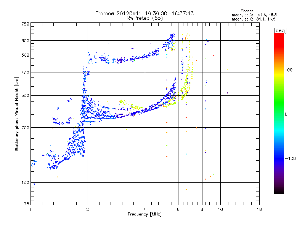
Task: Click the 10 MHz frequency tick label
Action: [x=220, y=209]
